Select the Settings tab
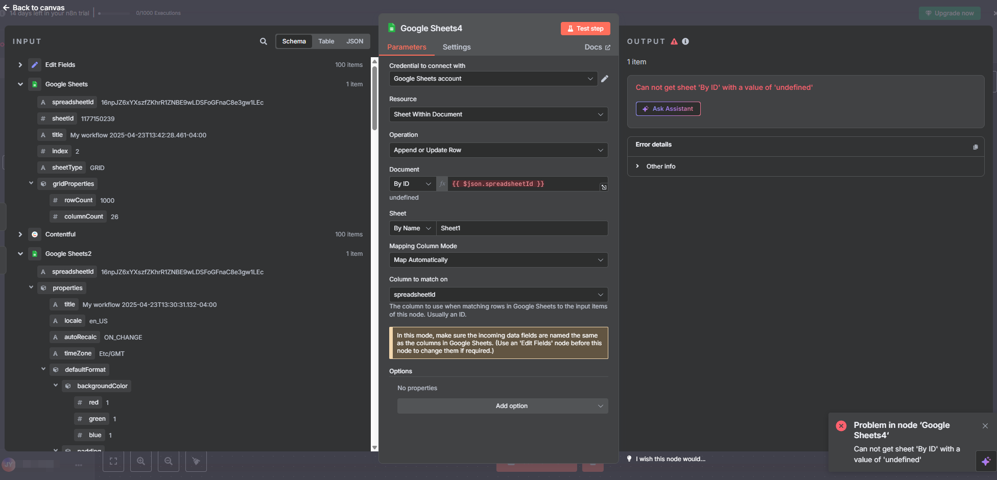Screen dimensions: 997x480 [x=457, y=47]
